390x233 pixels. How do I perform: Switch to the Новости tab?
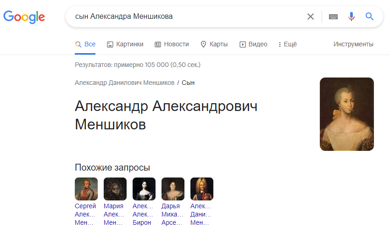coord(172,44)
